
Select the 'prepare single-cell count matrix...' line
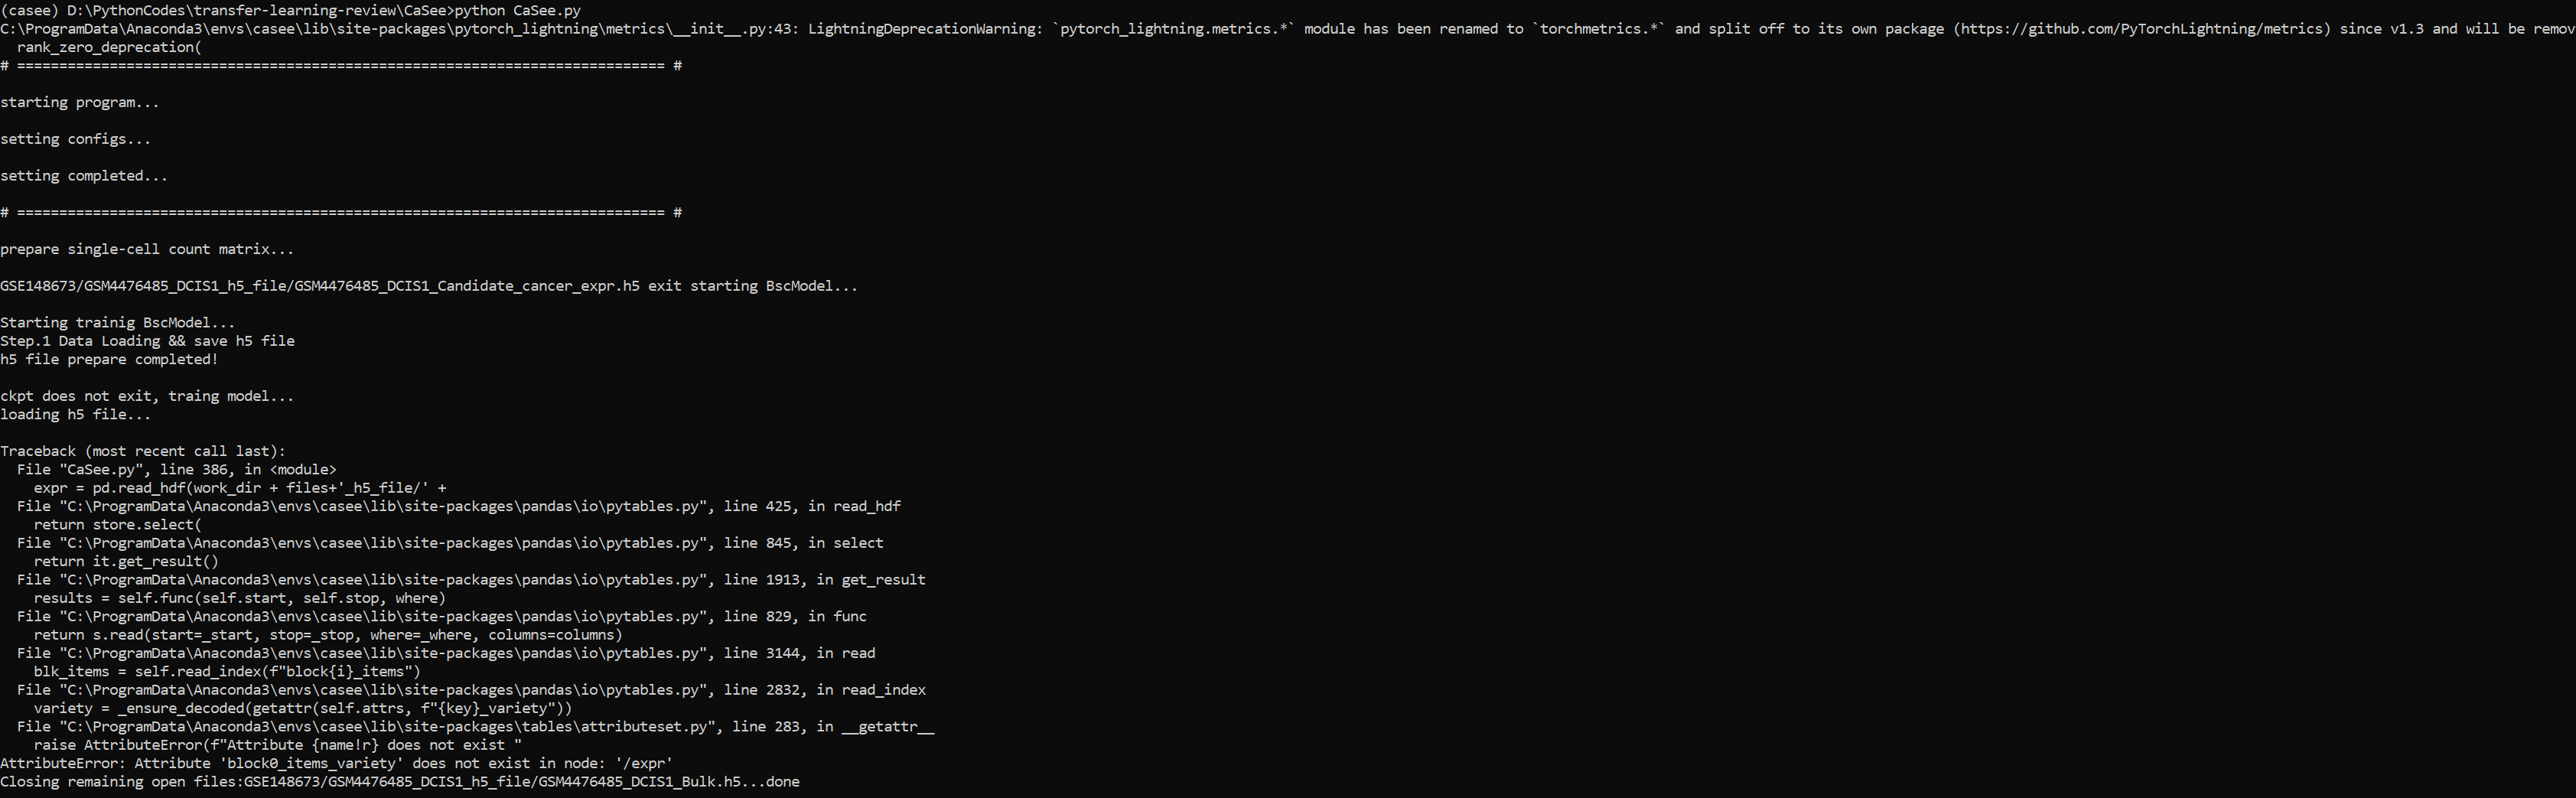pyautogui.click(x=146, y=248)
